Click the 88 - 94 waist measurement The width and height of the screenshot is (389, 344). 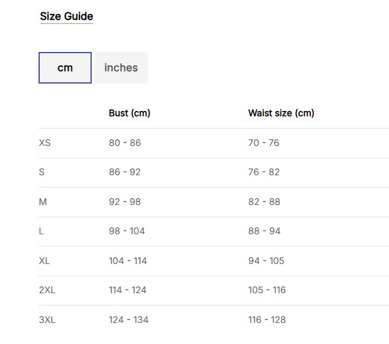point(264,231)
